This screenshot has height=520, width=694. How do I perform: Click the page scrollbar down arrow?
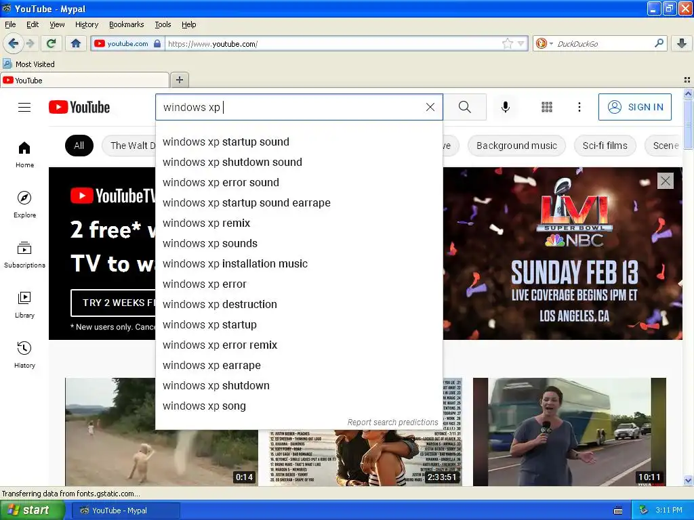point(688,480)
